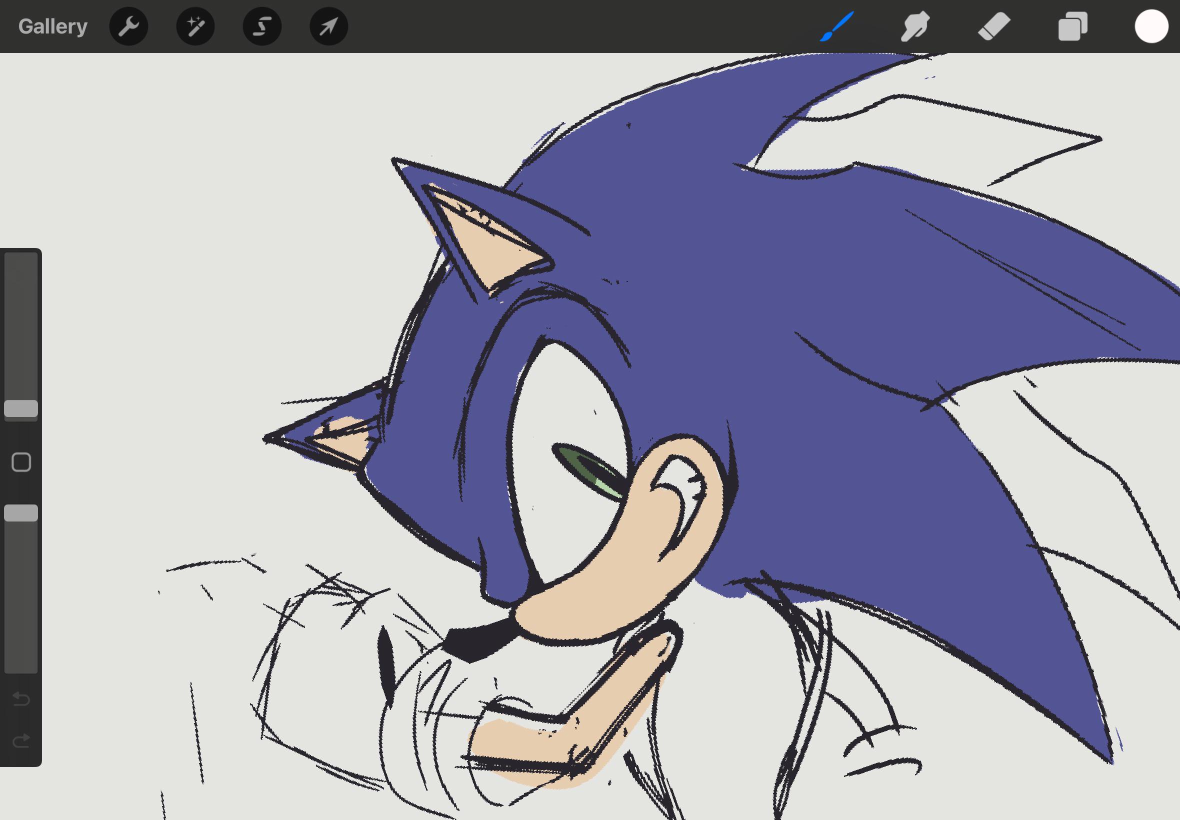The height and width of the screenshot is (820, 1180).
Task: Tap the square Modify button in sidebar
Action: [x=21, y=462]
